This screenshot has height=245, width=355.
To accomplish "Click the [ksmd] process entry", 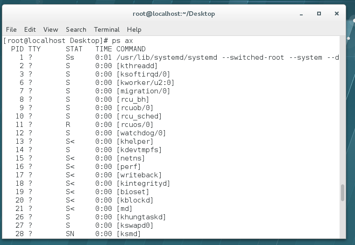I will point(128,233).
